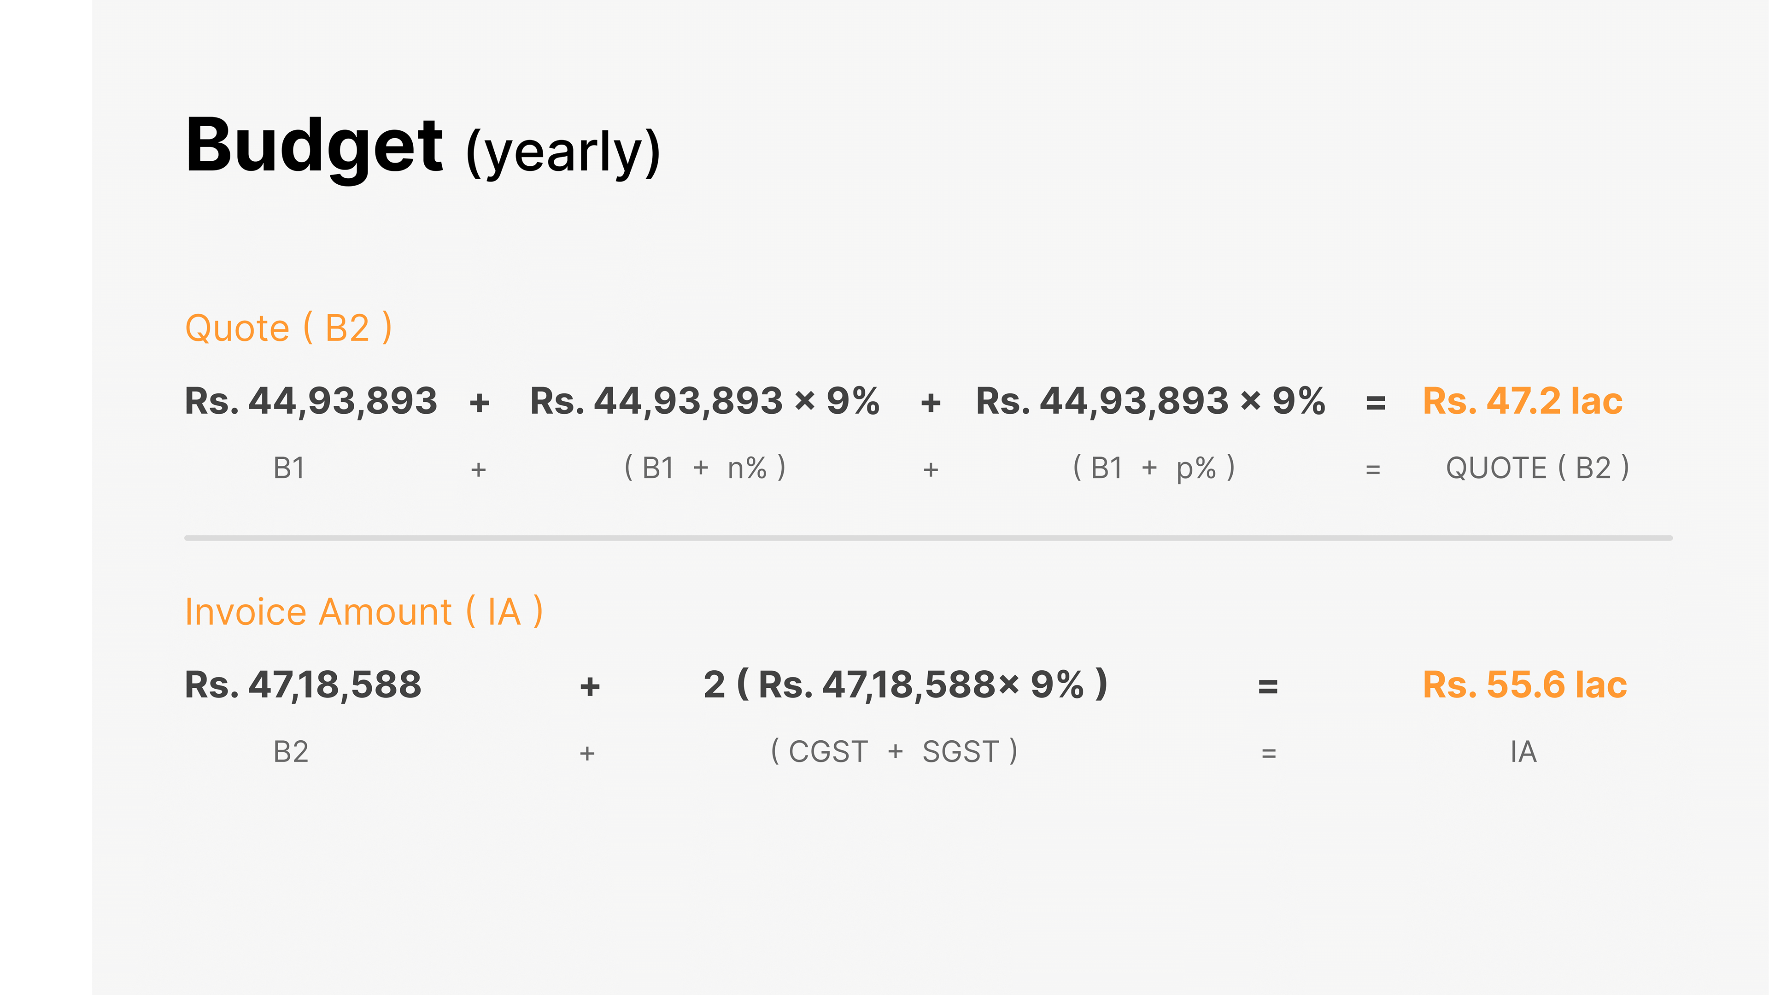Click the standalone "Rs. 47,18,588" amount
This screenshot has width=1769, height=995.
303,685
